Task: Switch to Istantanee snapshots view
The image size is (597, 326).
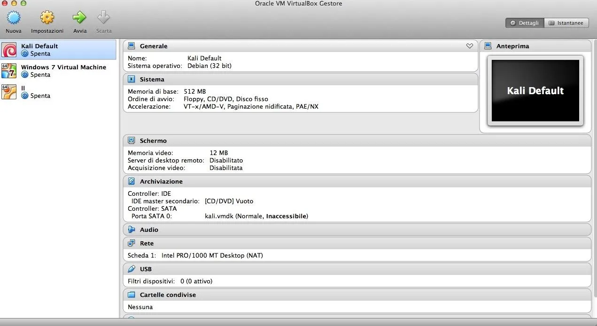Action: (566, 23)
